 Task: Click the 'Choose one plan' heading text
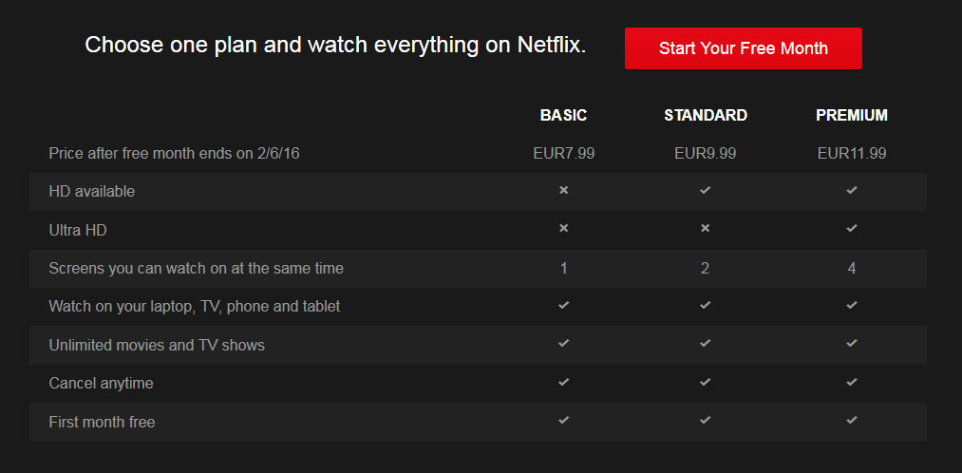point(335,45)
